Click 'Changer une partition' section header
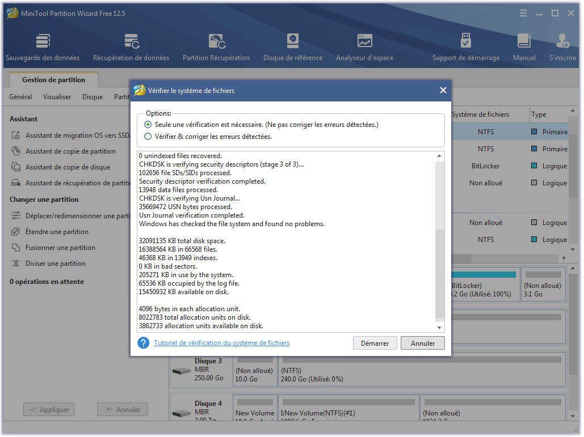The image size is (584, 437). [44, 200]
